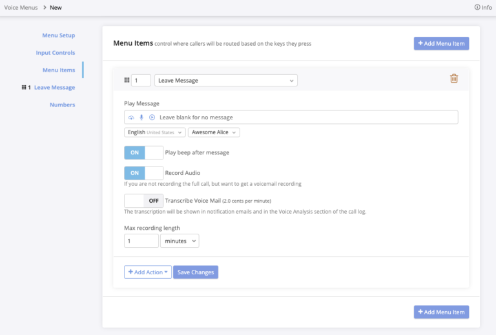Viewport: 496px width, 335px height.
Task: Click the Max recording length number field
Action: coord(141,241)
